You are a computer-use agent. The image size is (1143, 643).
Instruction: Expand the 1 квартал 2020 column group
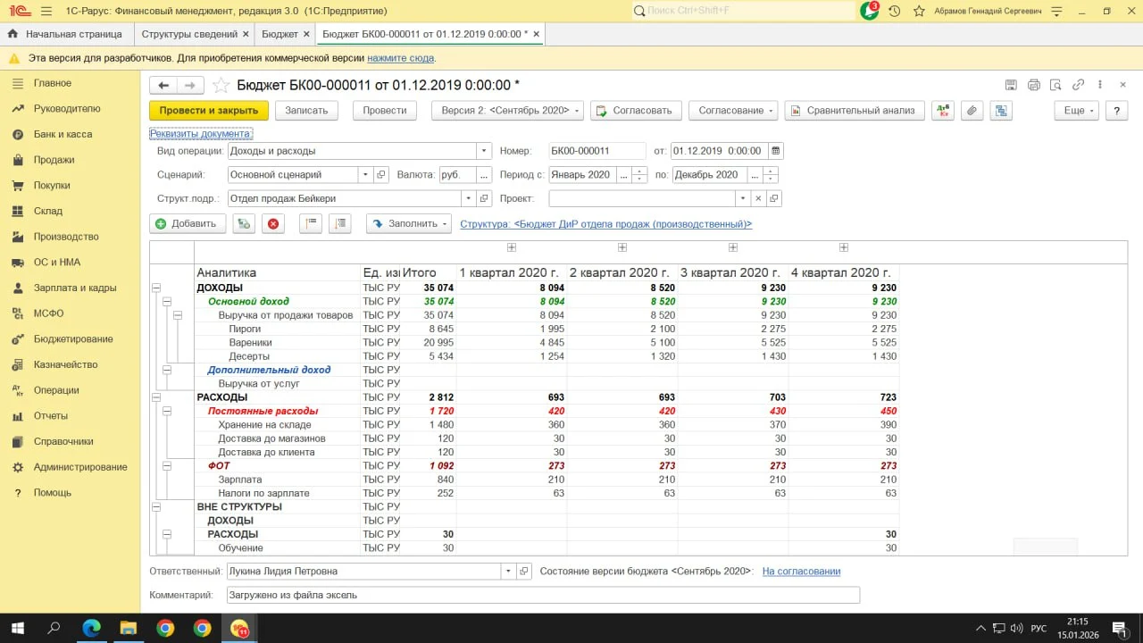512,247
